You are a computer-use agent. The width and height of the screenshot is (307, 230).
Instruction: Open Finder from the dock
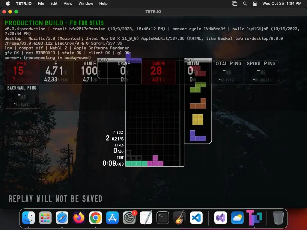[28, 218]
